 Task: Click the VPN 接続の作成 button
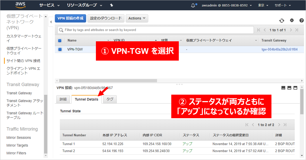coord(70,18)
